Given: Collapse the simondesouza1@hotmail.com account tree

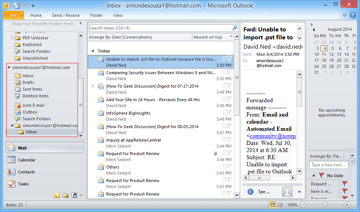Looking at the screenshot, I should [x=9, y=67].
